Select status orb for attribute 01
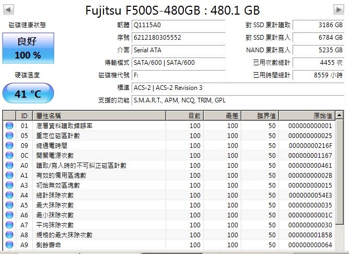Image resolution: width=349 pixels, height=254 pixels. [9, 126]
